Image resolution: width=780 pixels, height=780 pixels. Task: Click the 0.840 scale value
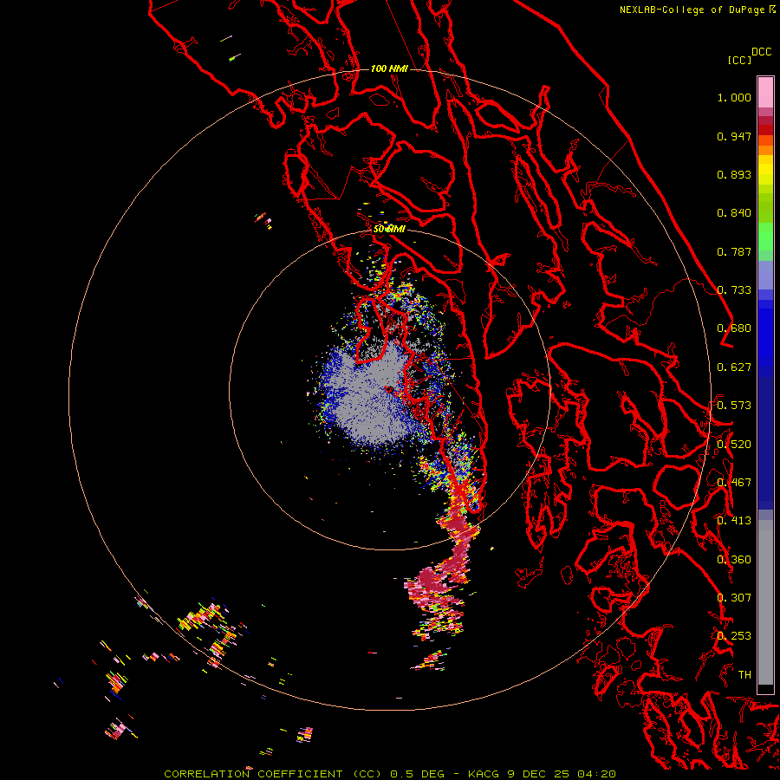[734, 213]
